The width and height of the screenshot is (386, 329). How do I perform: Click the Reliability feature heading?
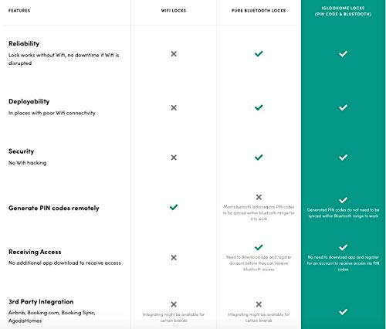click(24, 43)
